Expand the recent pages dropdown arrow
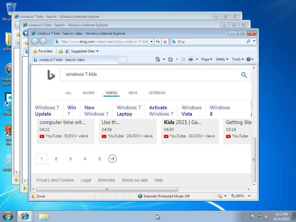The height and width of the screenshot is (222, 296). [49, 42]
